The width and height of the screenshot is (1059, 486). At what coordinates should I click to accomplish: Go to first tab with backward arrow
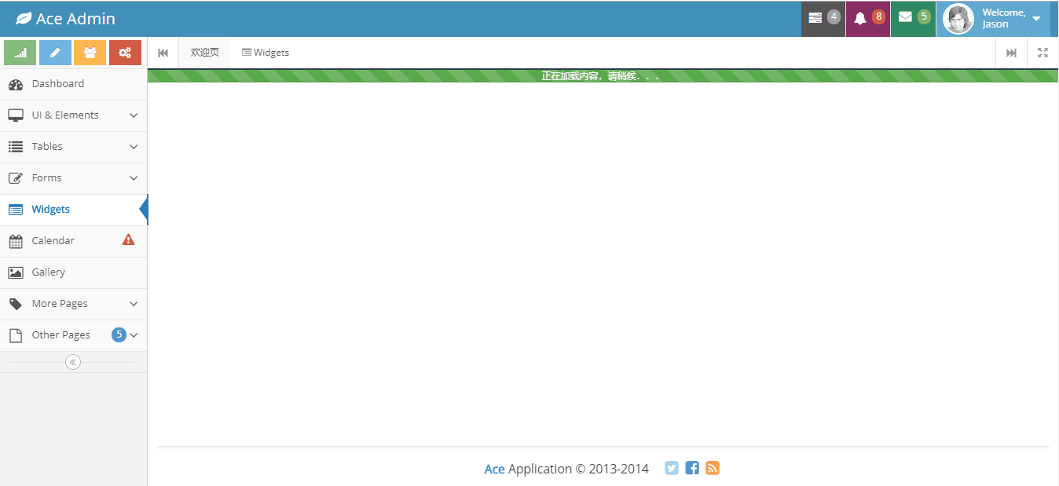pos(163,53)
